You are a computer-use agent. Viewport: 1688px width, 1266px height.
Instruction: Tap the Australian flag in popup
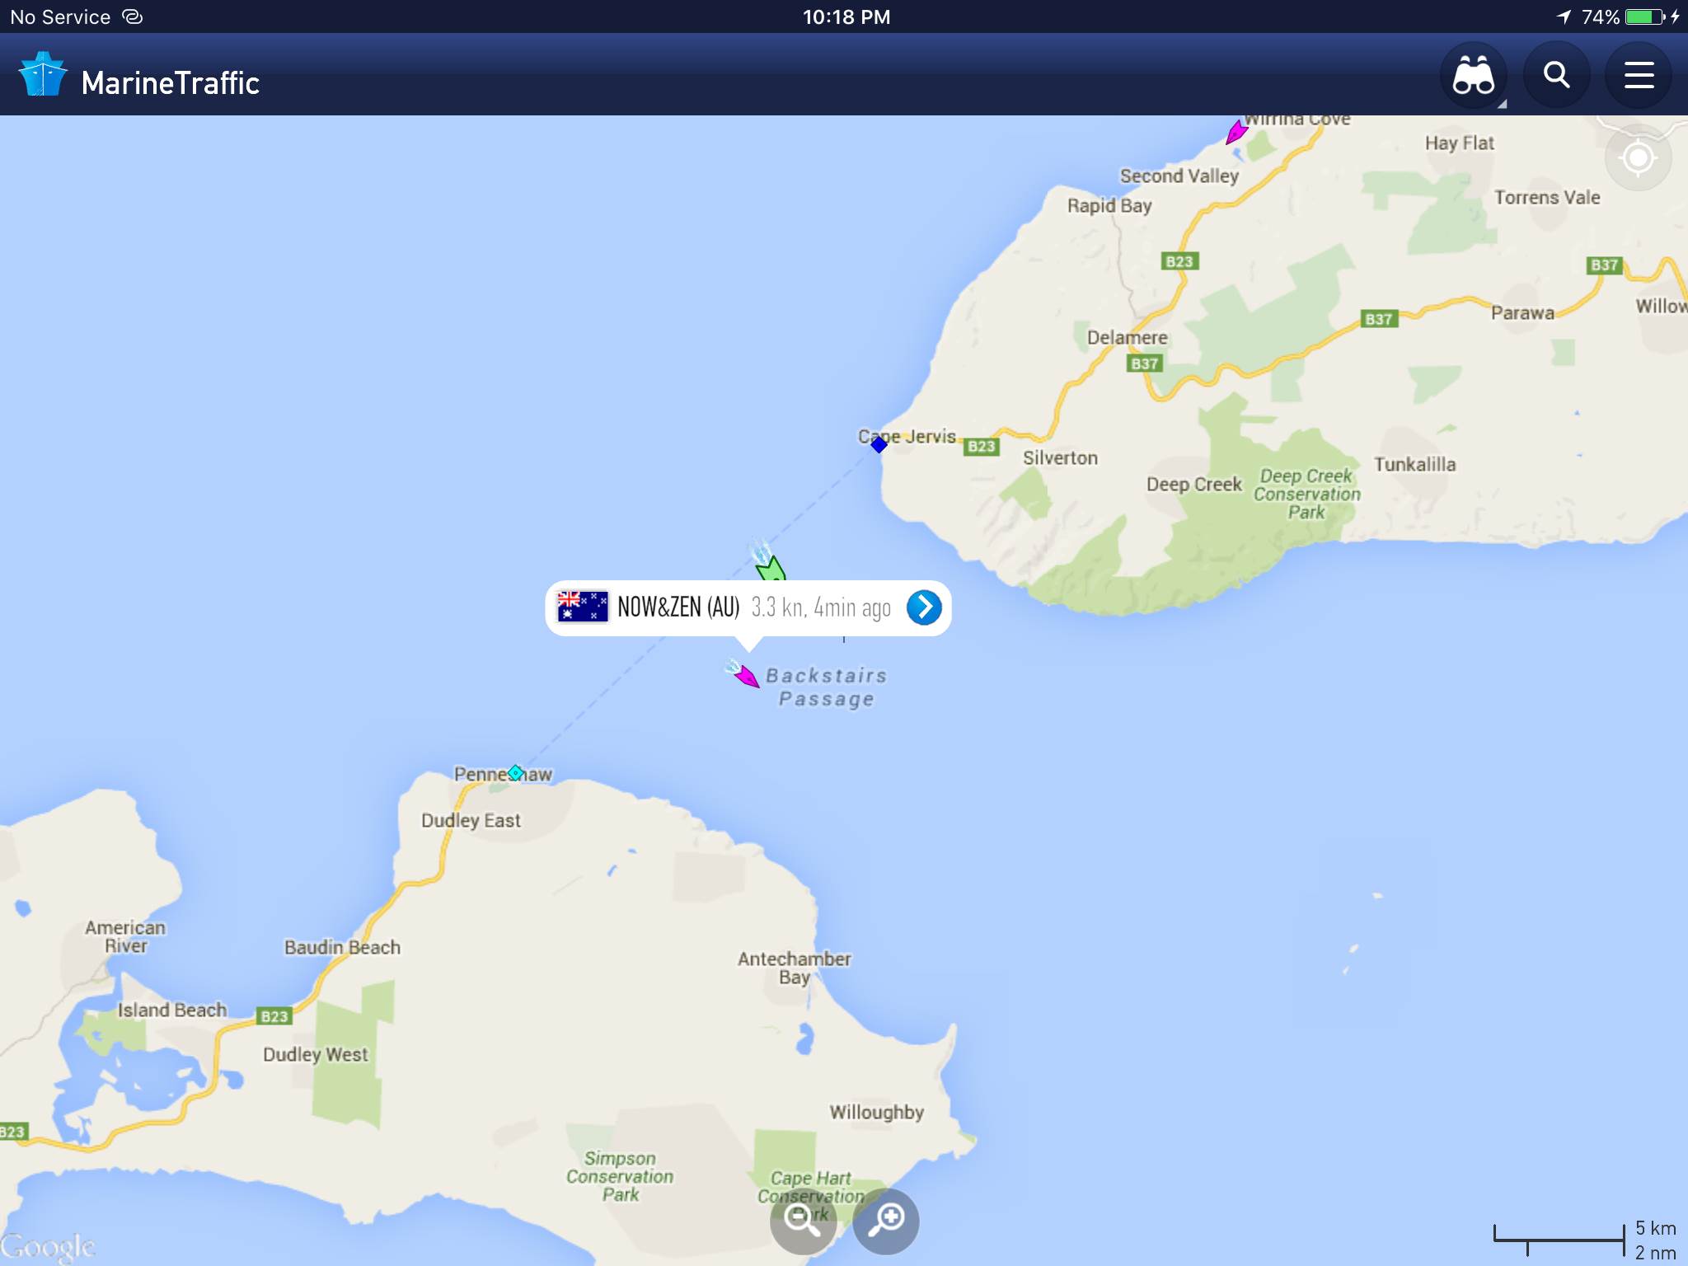[583, 607]
